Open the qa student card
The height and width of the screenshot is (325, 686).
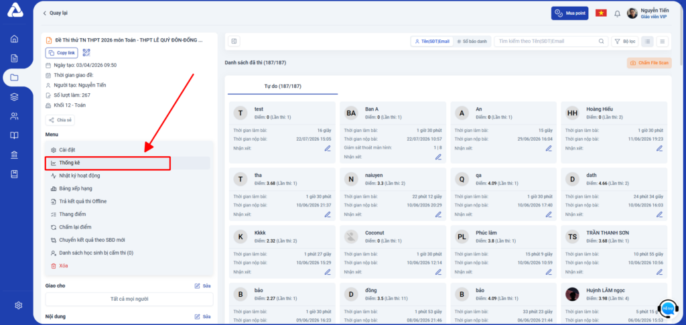tap(504, 194)
